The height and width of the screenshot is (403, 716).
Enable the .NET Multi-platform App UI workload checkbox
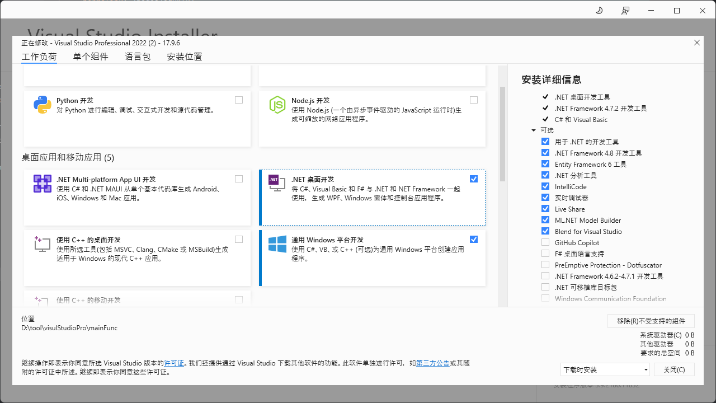coord(239,179)
